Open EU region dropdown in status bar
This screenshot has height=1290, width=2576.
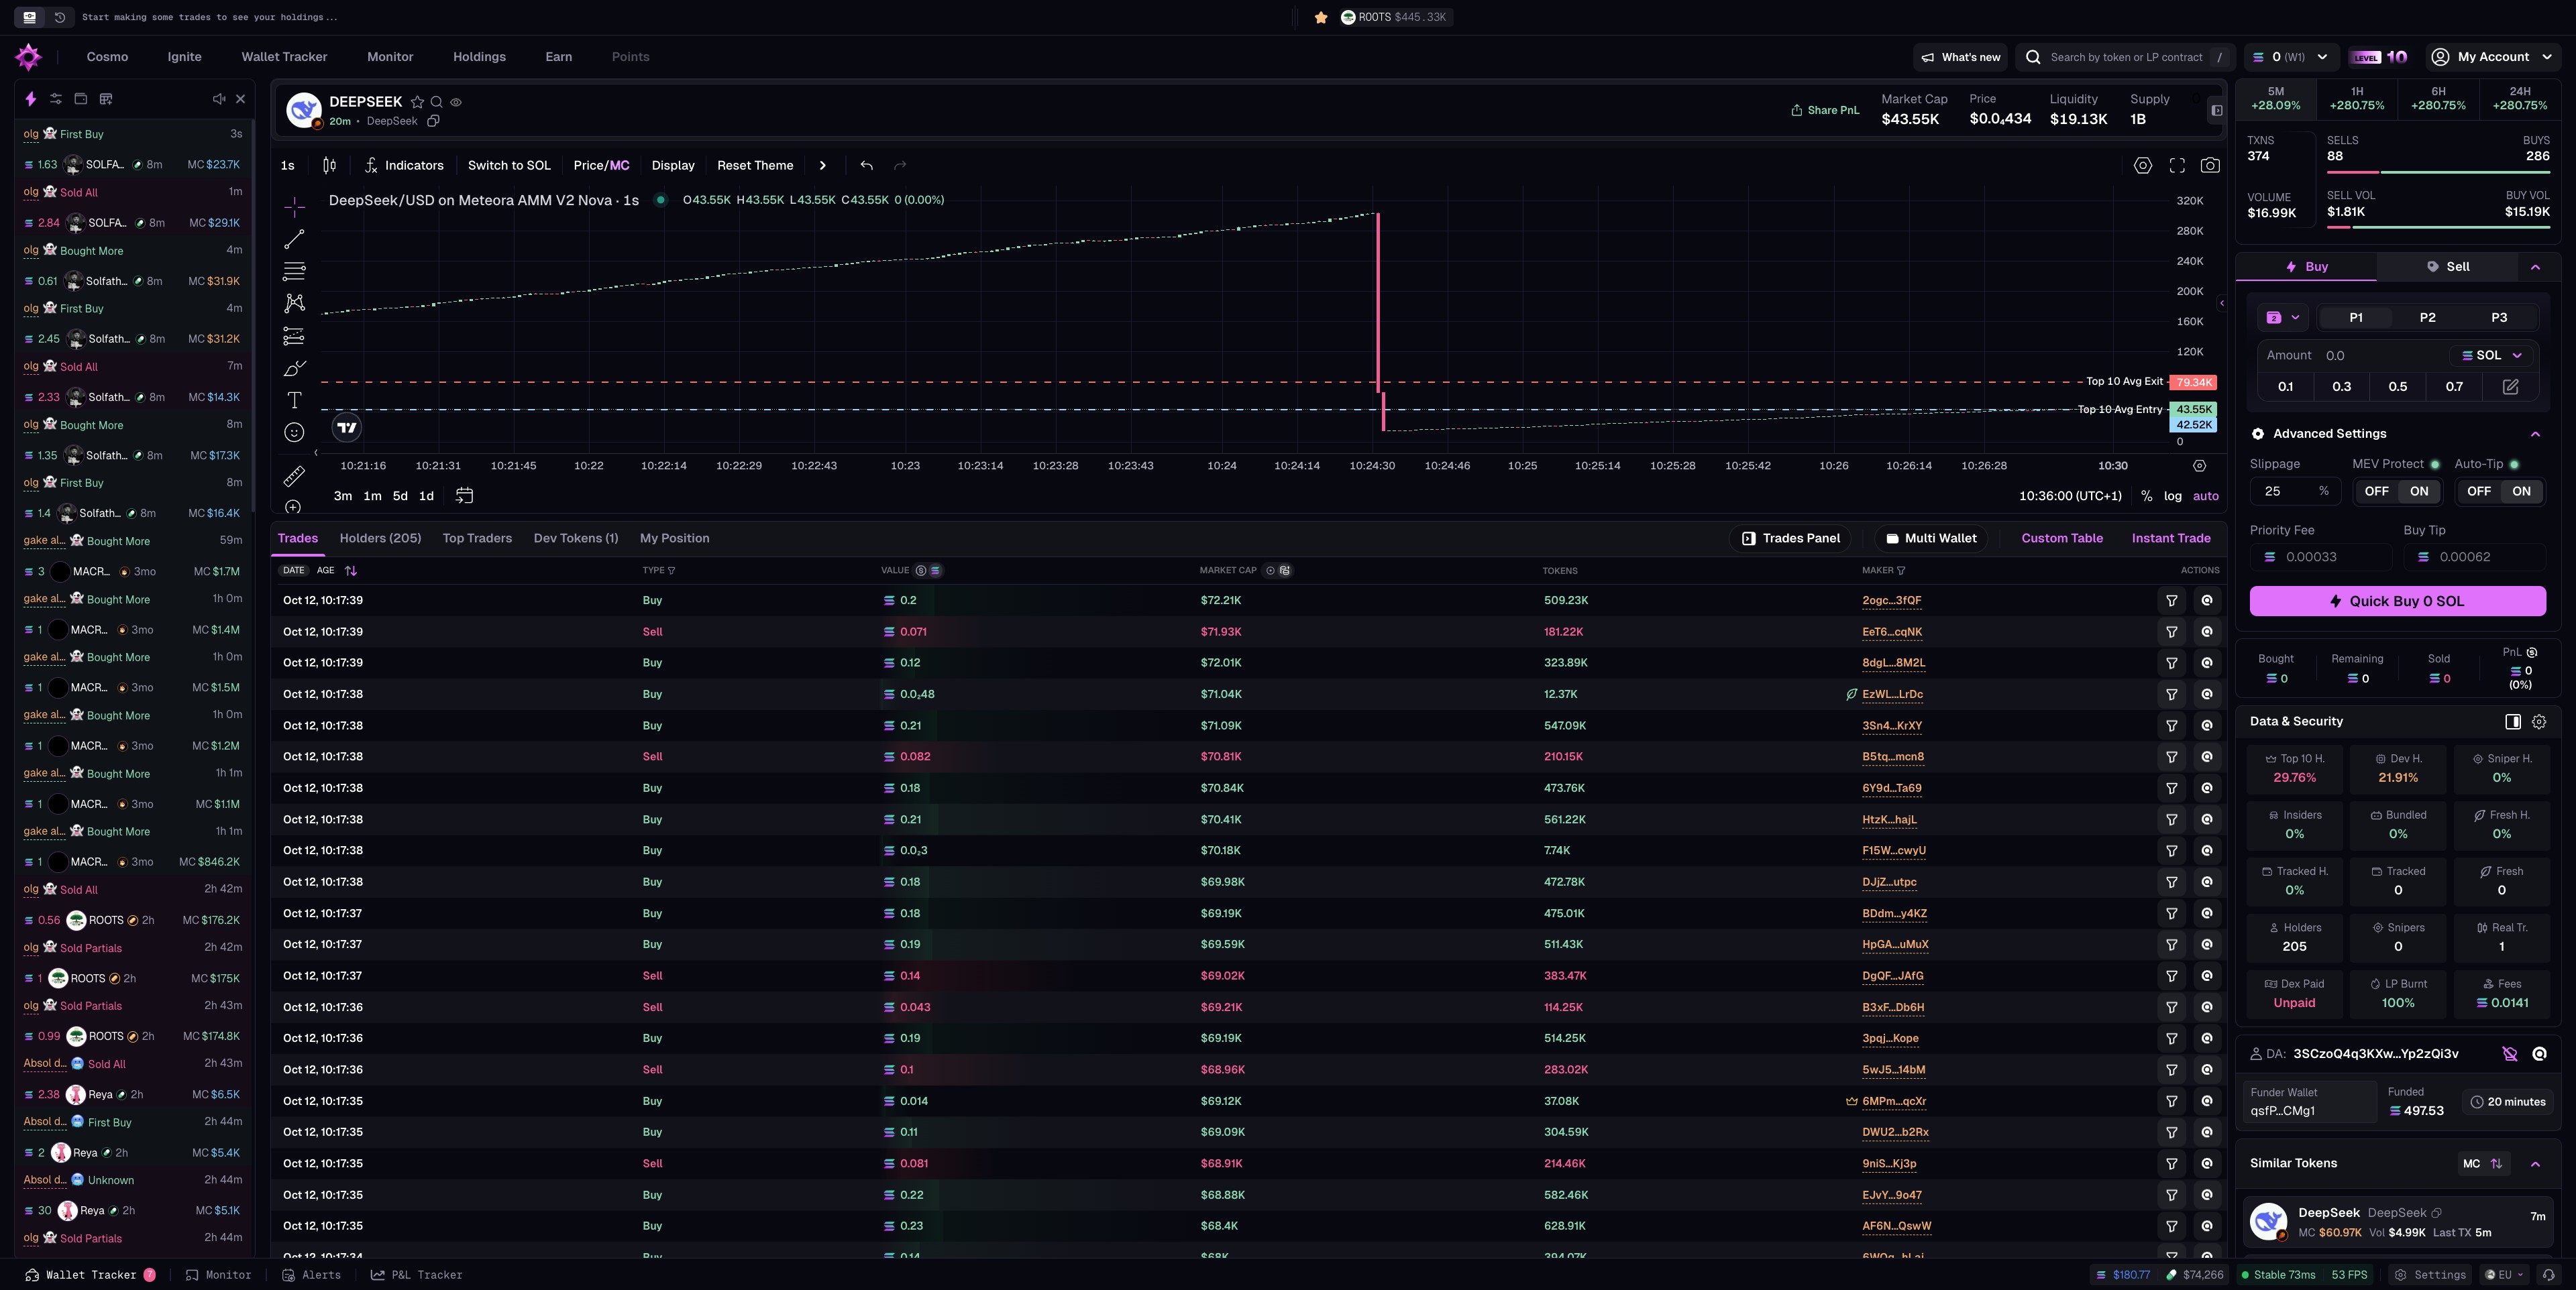point(2504,1275)
